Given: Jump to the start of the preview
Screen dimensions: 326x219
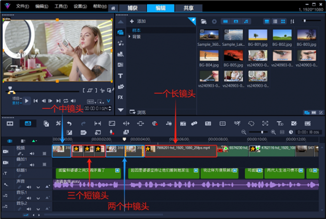Looking at the screenshot, I should 35,101.
